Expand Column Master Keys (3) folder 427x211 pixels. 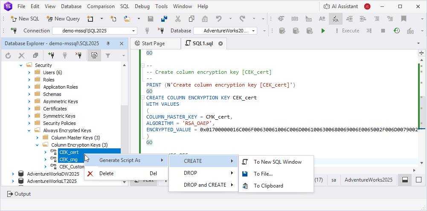pos(37,138)
